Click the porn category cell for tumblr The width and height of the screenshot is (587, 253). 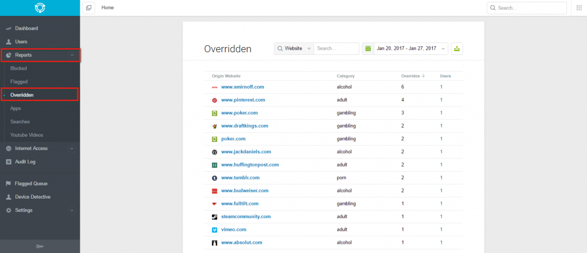click(x=341, y=177)
